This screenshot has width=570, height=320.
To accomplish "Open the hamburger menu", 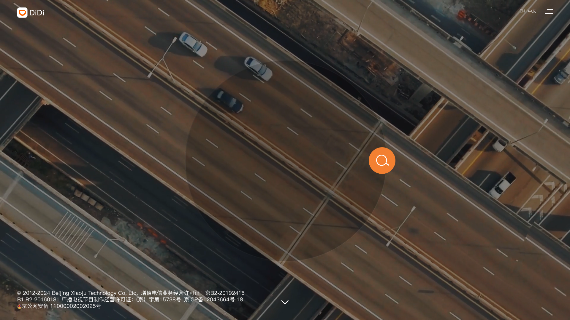I will [549, 12].
